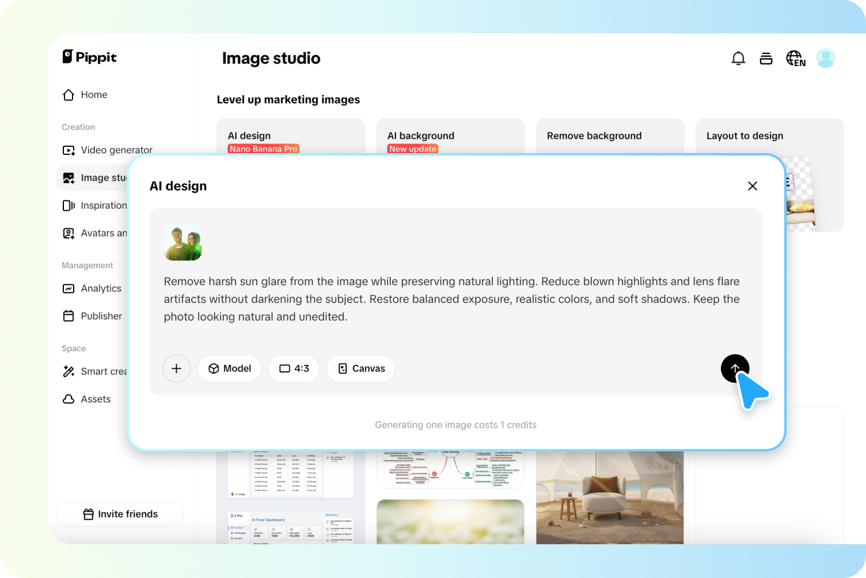Open the Canvas options selector
Image resolution: width=866 pixels, height=578 pixels.
[x=360, y=368]
